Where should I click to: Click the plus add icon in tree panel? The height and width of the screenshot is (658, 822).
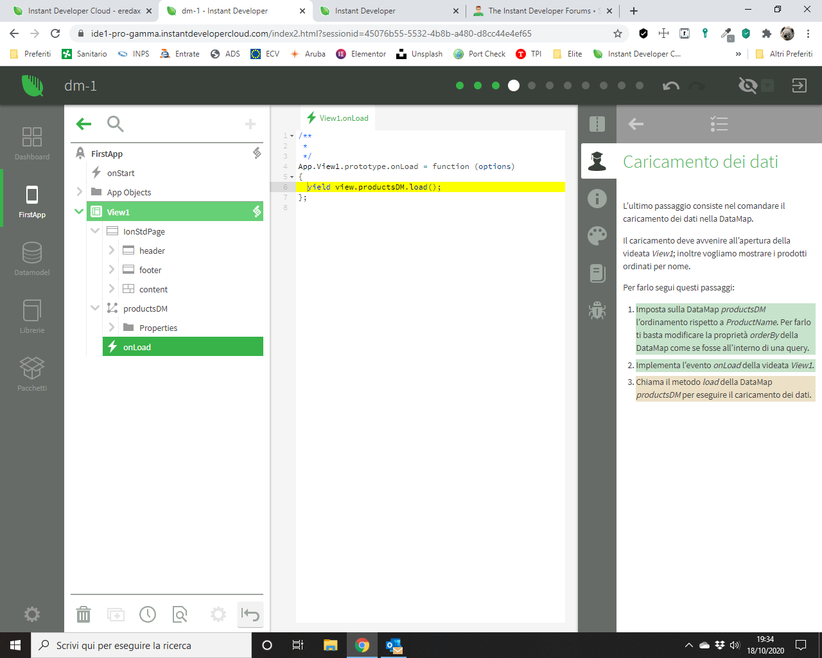point(250,123)
